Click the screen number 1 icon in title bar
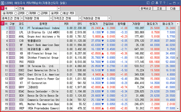This screenshot has height=112, width=181. 3,3
